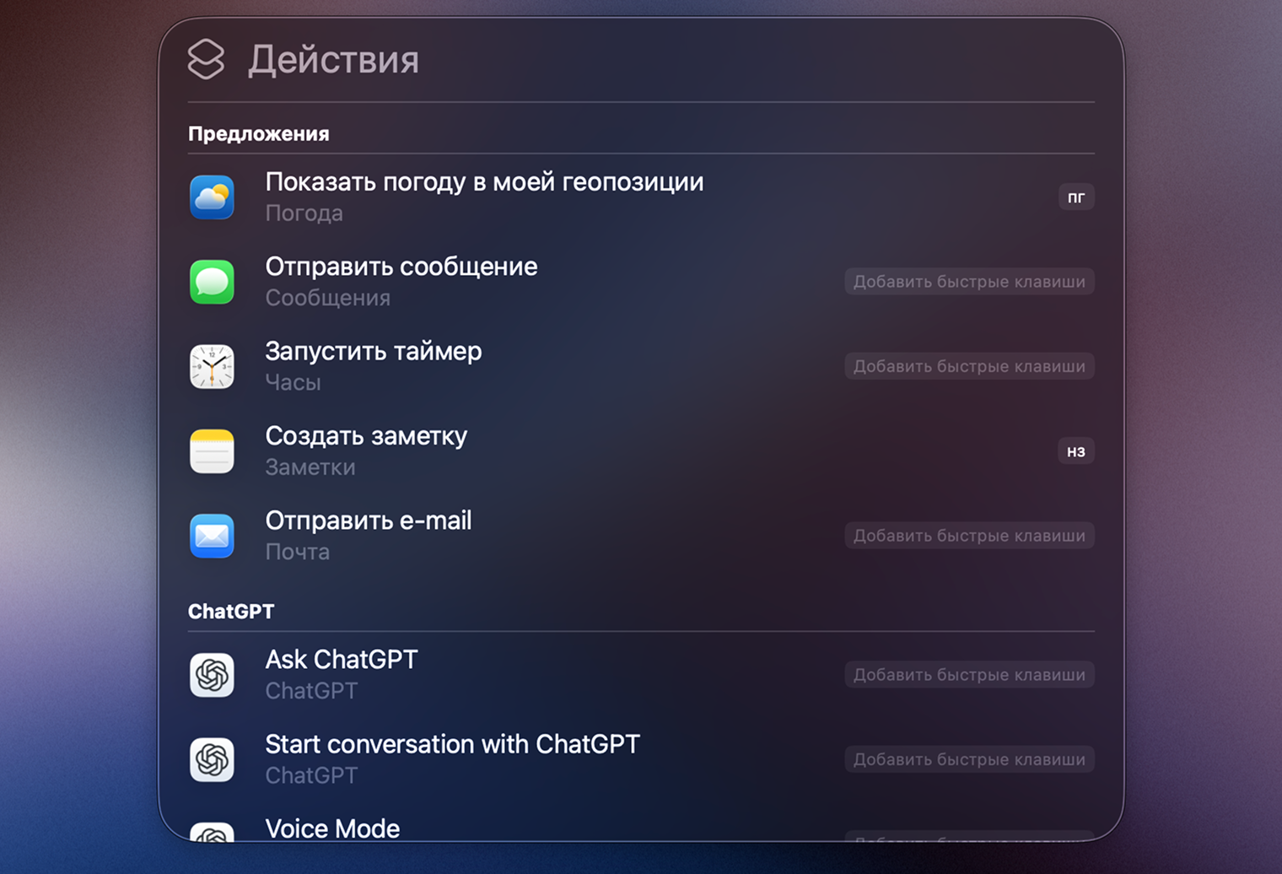The height and width of the screenshot is (874, 1282).
Task: Select the Часы clock app icon
Action: click(212, 366)
